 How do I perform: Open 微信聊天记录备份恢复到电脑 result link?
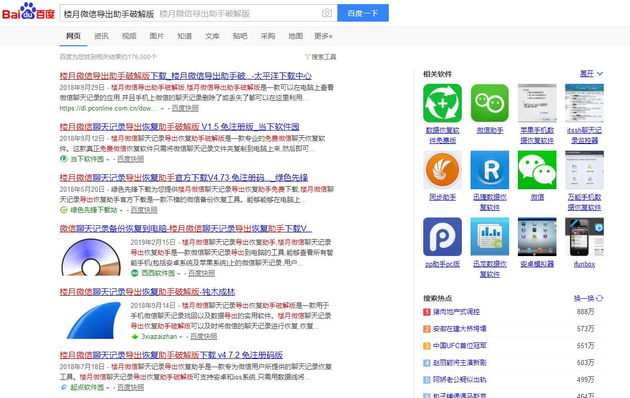[x=186, y=229]
